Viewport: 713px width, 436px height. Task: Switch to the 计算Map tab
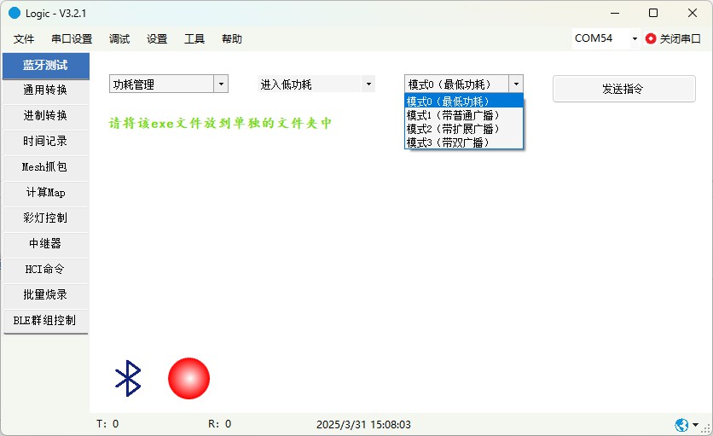(45, 193)
